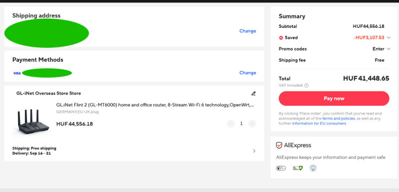Click the round blue trust badge
The image size is (399, 192).
(313, 168)
